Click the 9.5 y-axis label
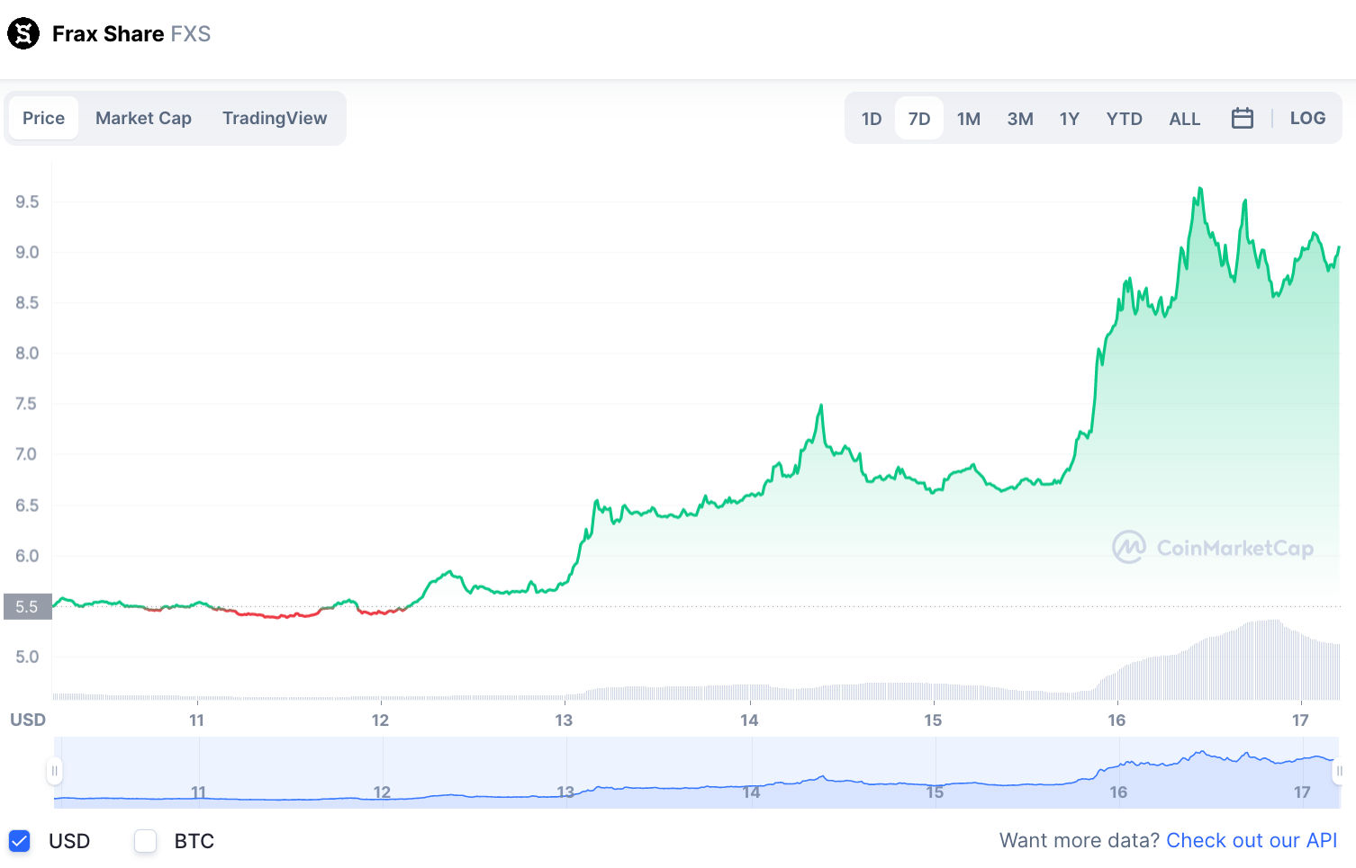The image size is (1356, 868). pos(27,201)
